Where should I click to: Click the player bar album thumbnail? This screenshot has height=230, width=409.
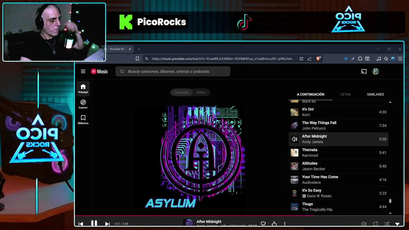[x=189, y=223]
